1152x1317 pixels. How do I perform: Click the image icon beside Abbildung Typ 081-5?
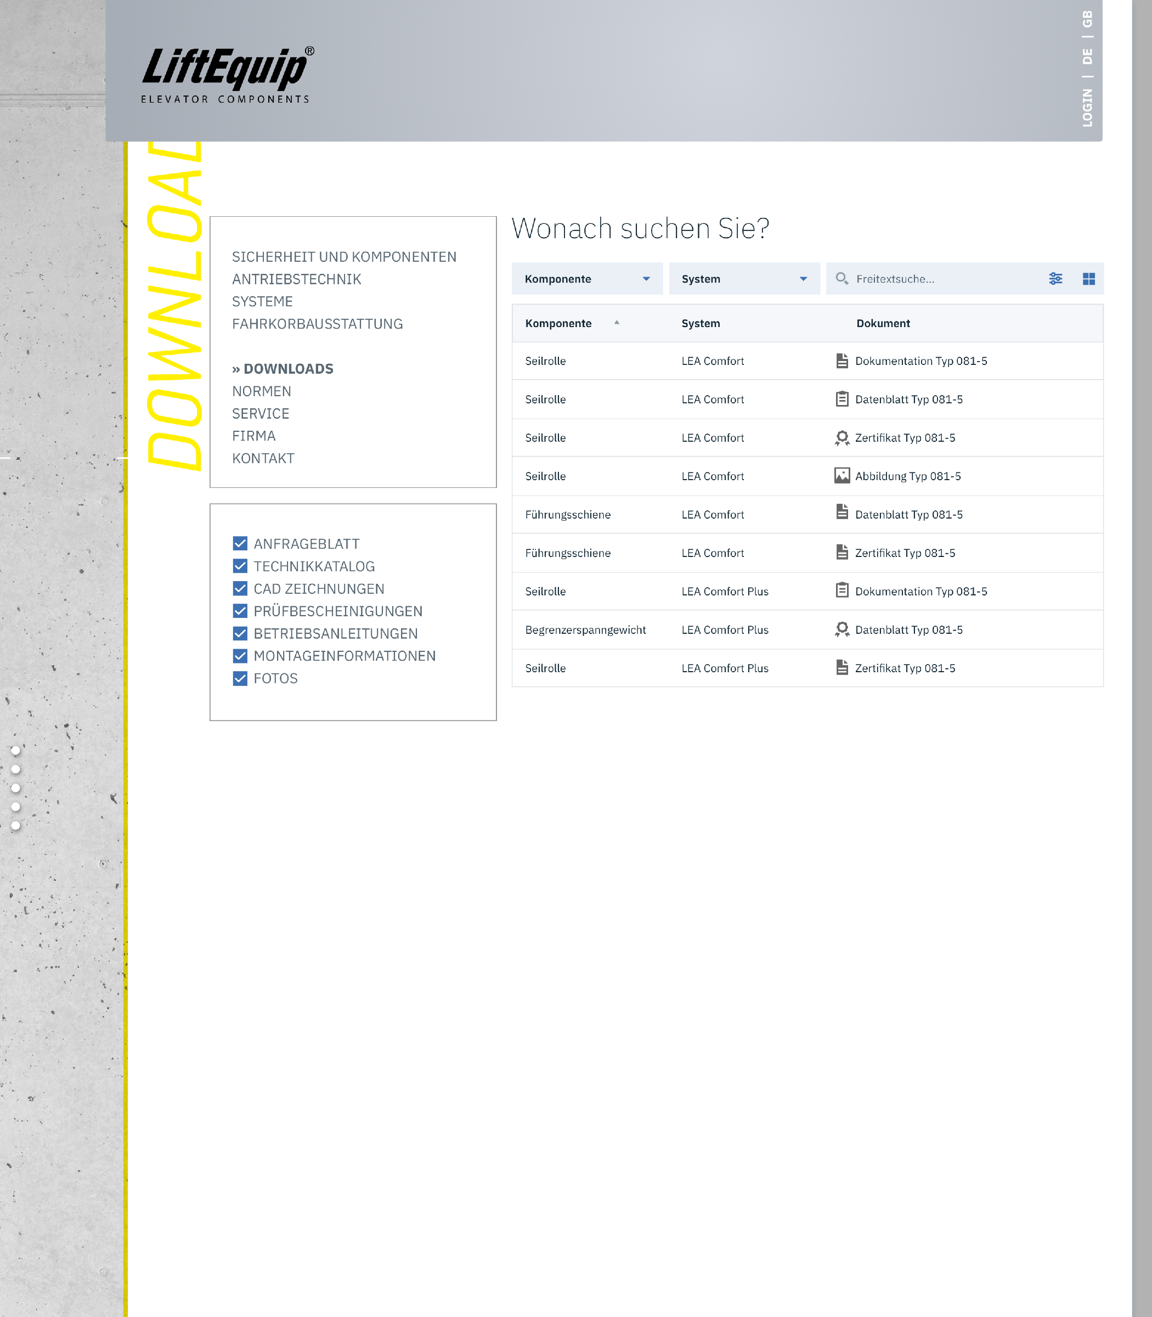pos(842,476)
